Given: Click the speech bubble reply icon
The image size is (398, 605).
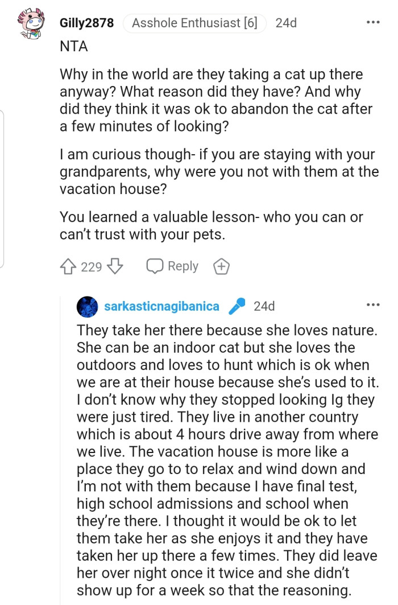Looking at the screenshot, I should (x=154, y=266).
